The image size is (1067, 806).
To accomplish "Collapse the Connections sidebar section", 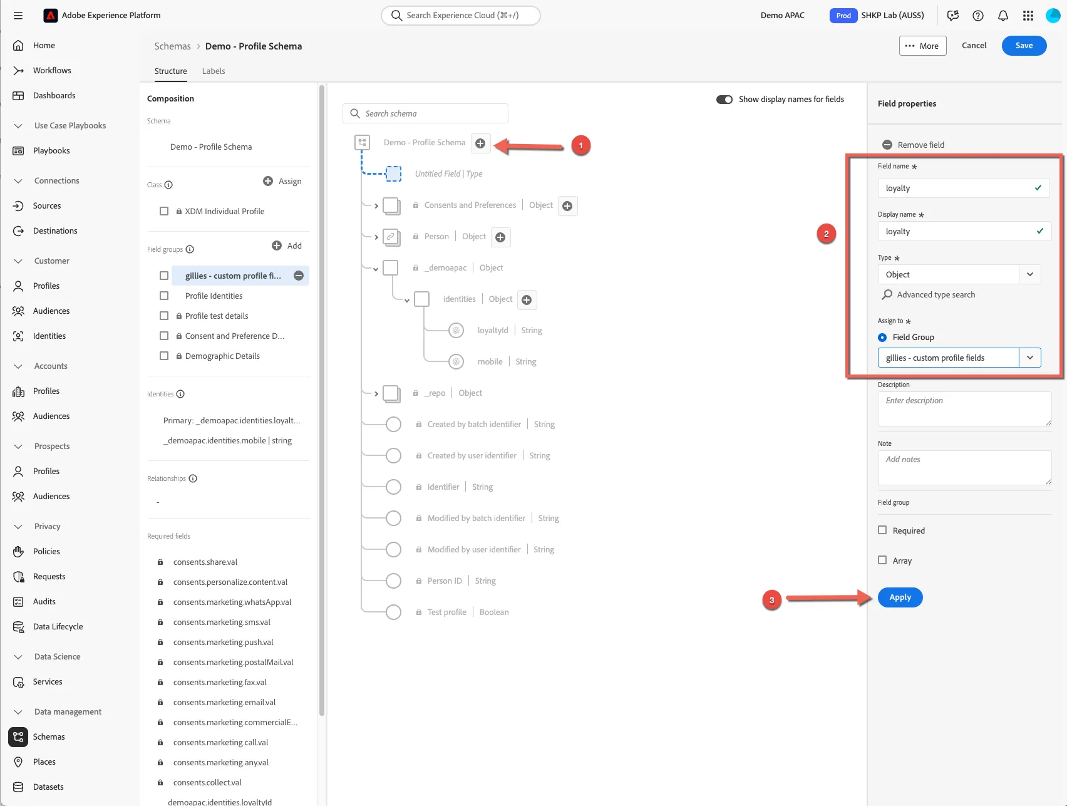I will click(18, 181).
